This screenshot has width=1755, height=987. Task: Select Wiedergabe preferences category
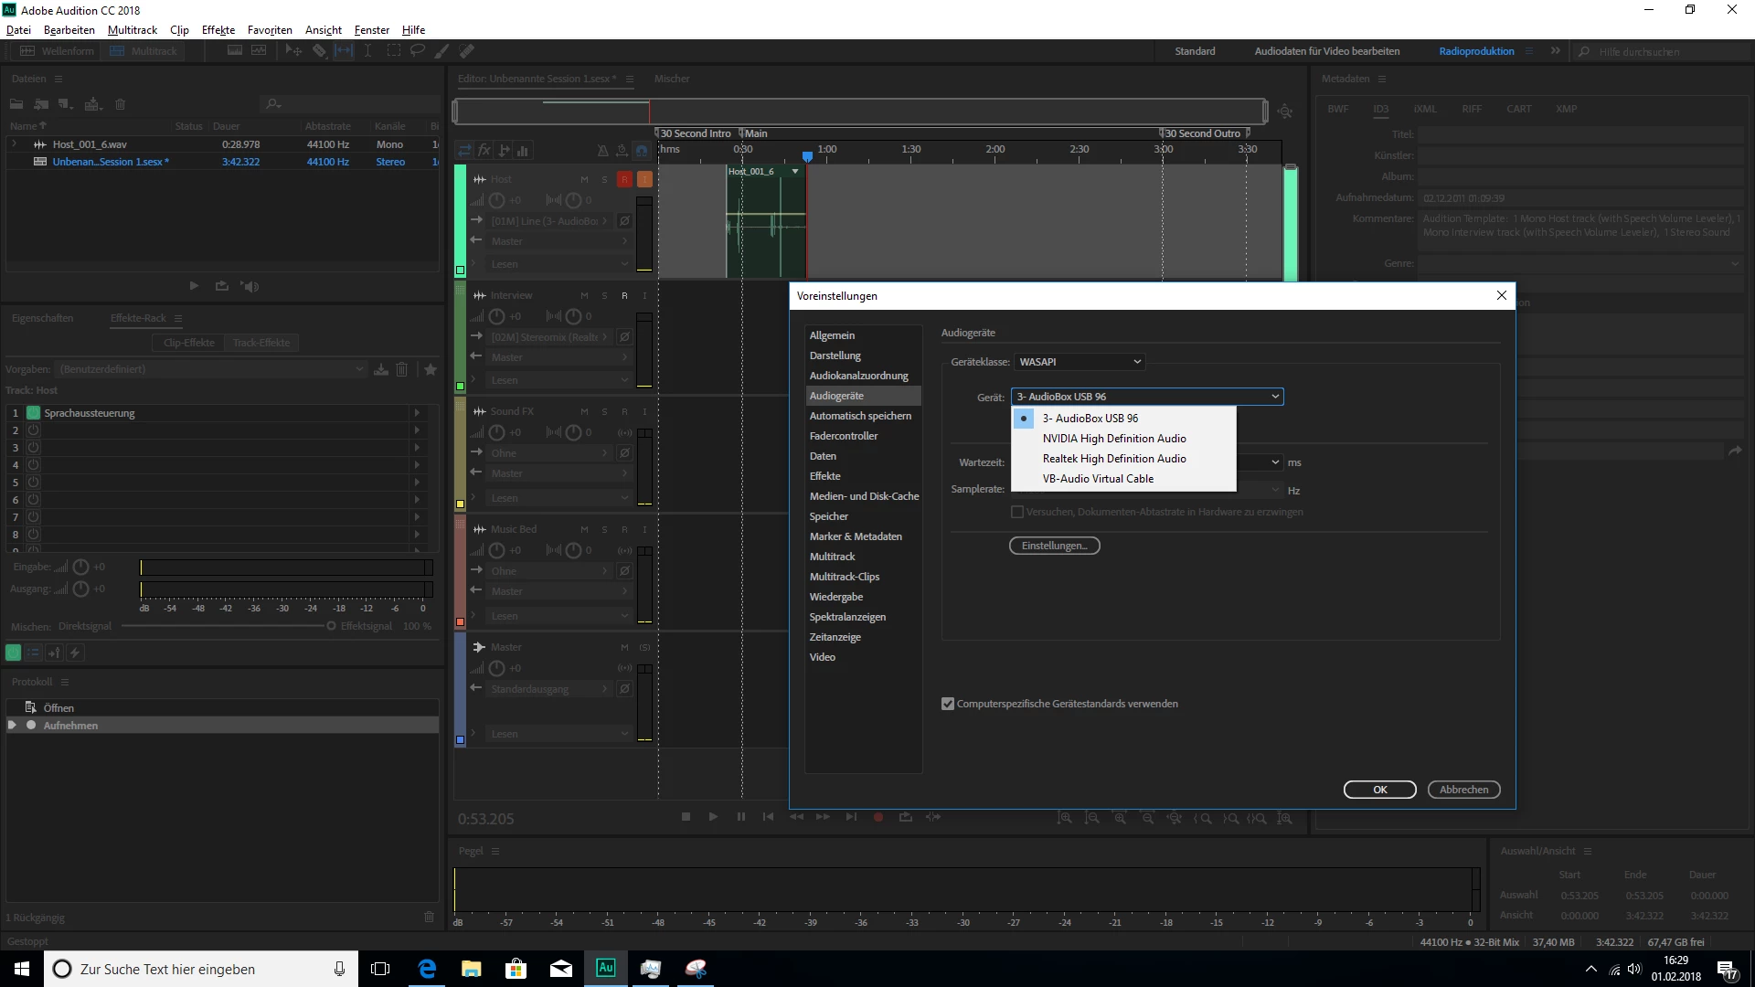coord(835,597)
